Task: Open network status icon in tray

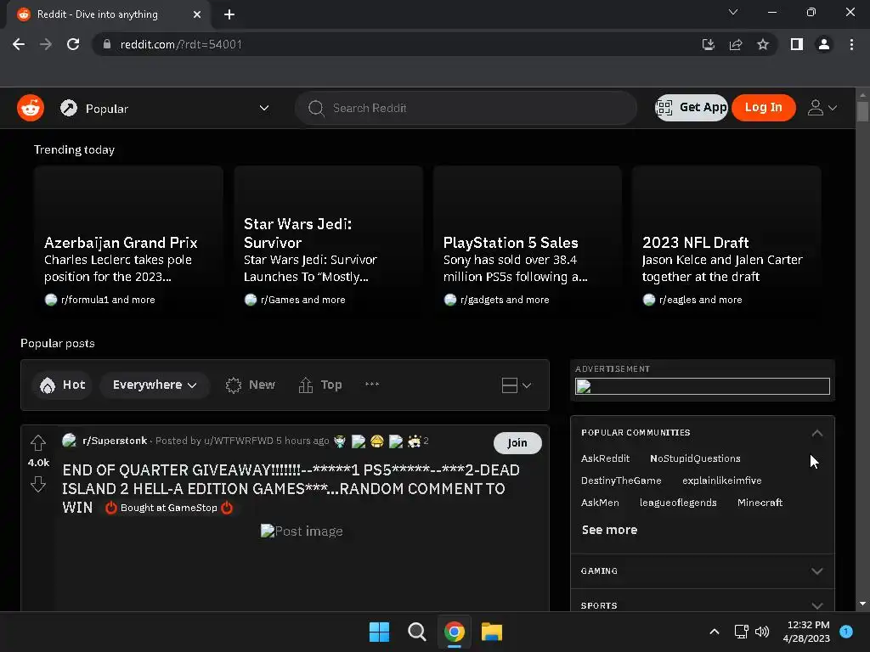Action: click(741, 632)
